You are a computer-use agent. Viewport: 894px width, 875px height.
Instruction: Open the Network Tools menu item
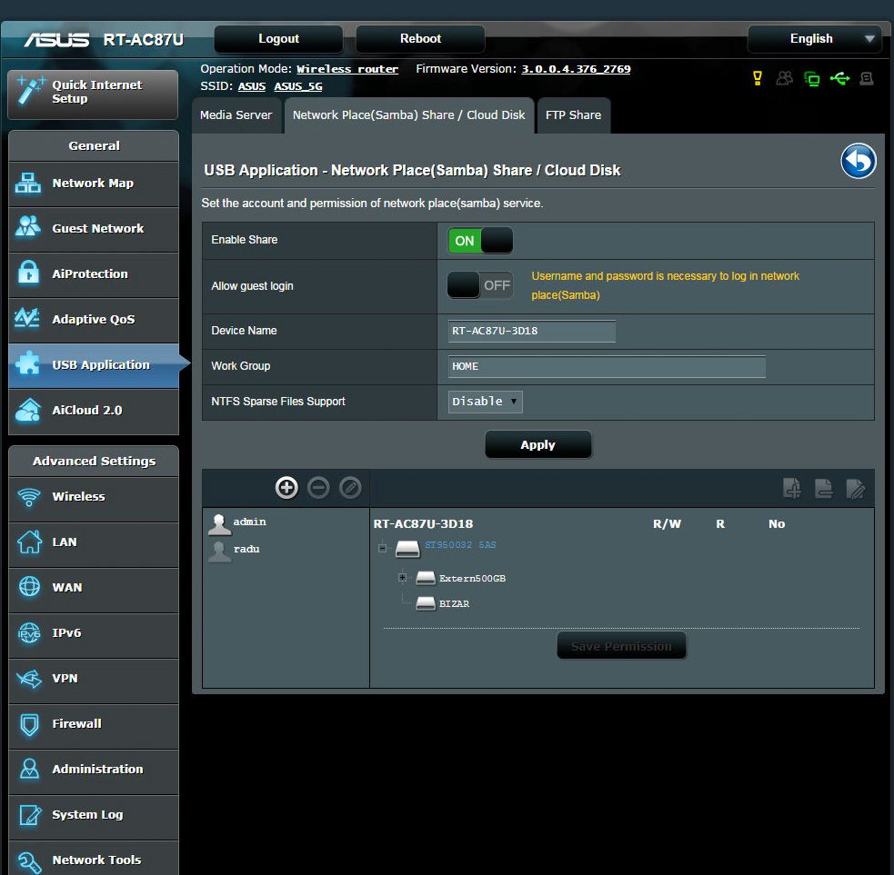(x=94, y=859)
